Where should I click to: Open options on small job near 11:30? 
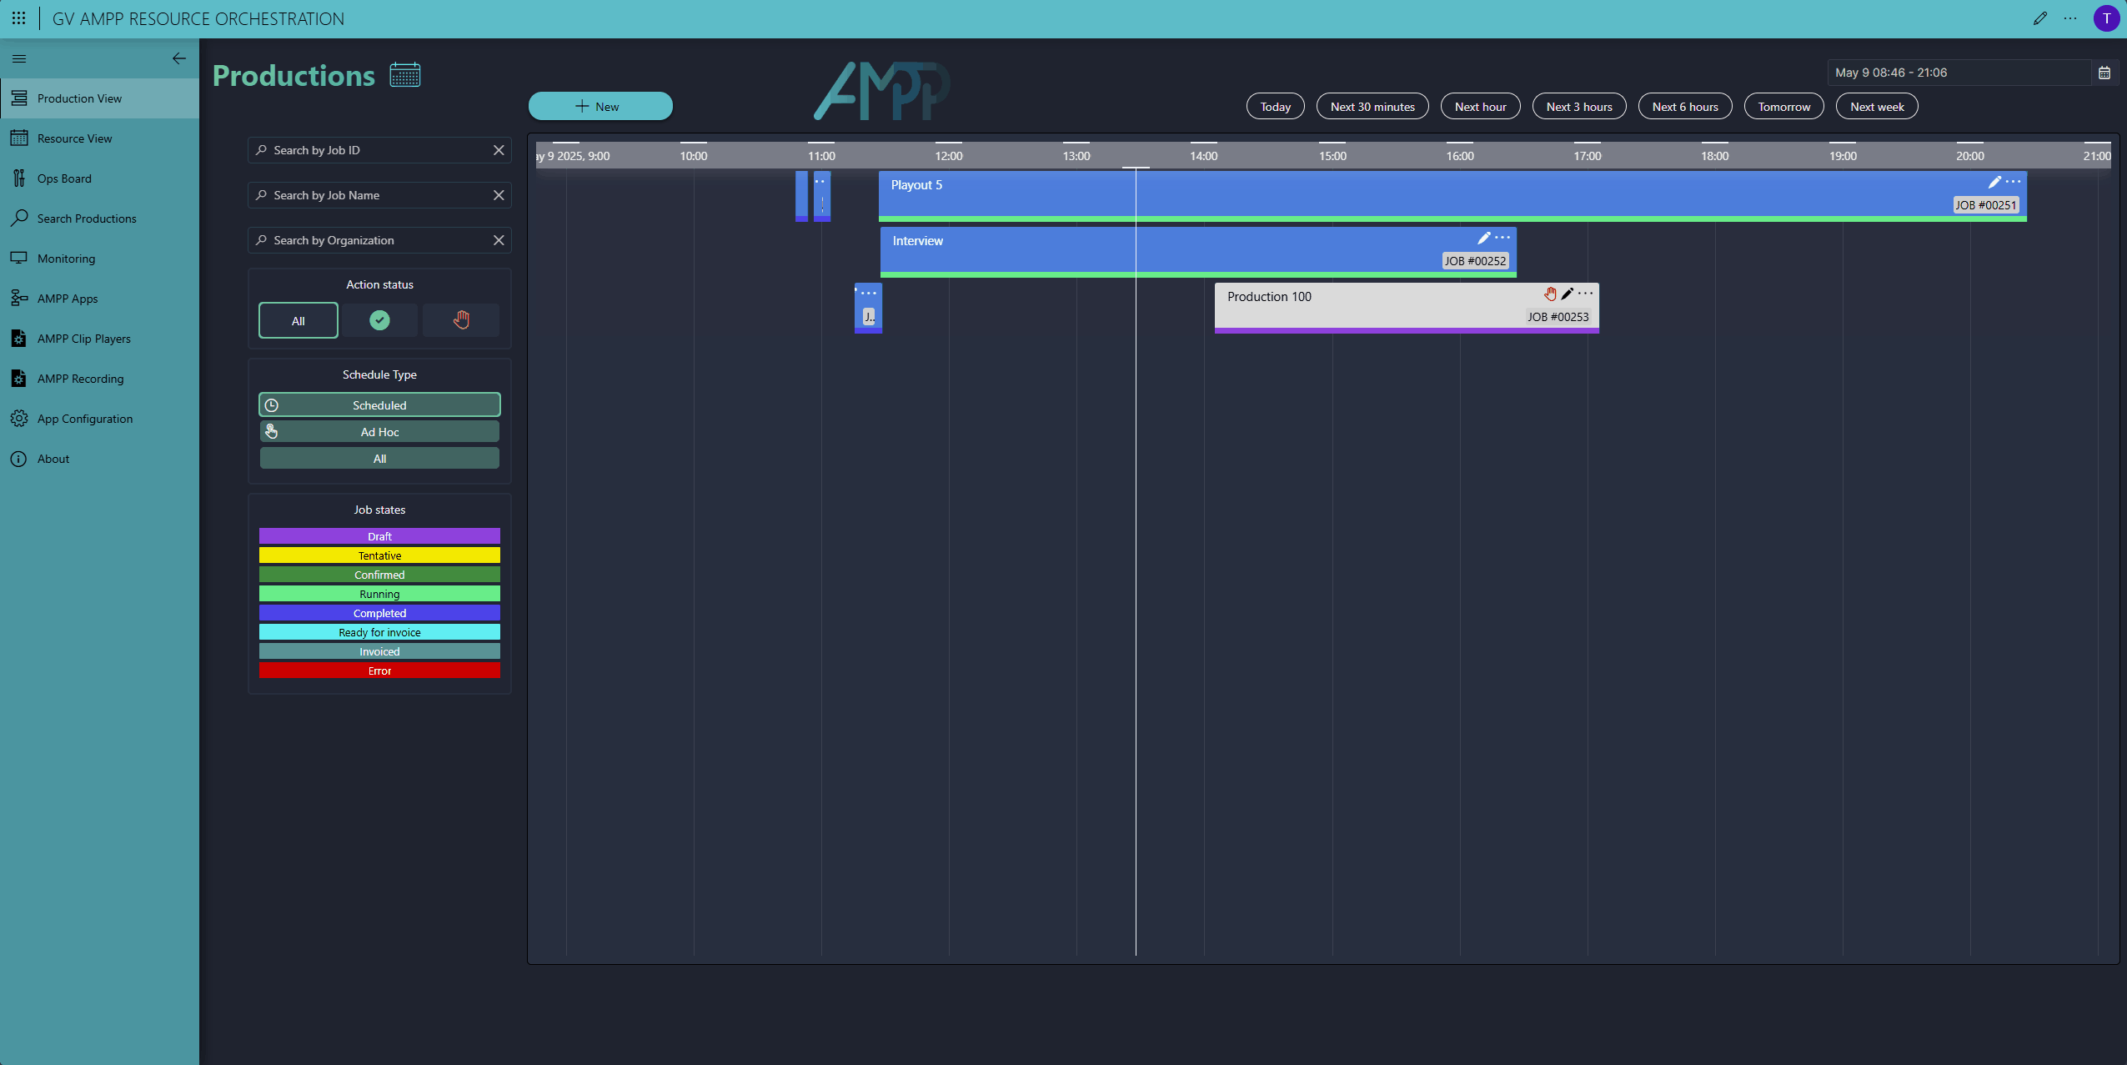click(868, 294)
